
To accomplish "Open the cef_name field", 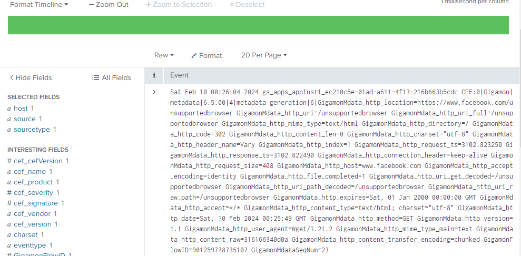I will 30,172.
